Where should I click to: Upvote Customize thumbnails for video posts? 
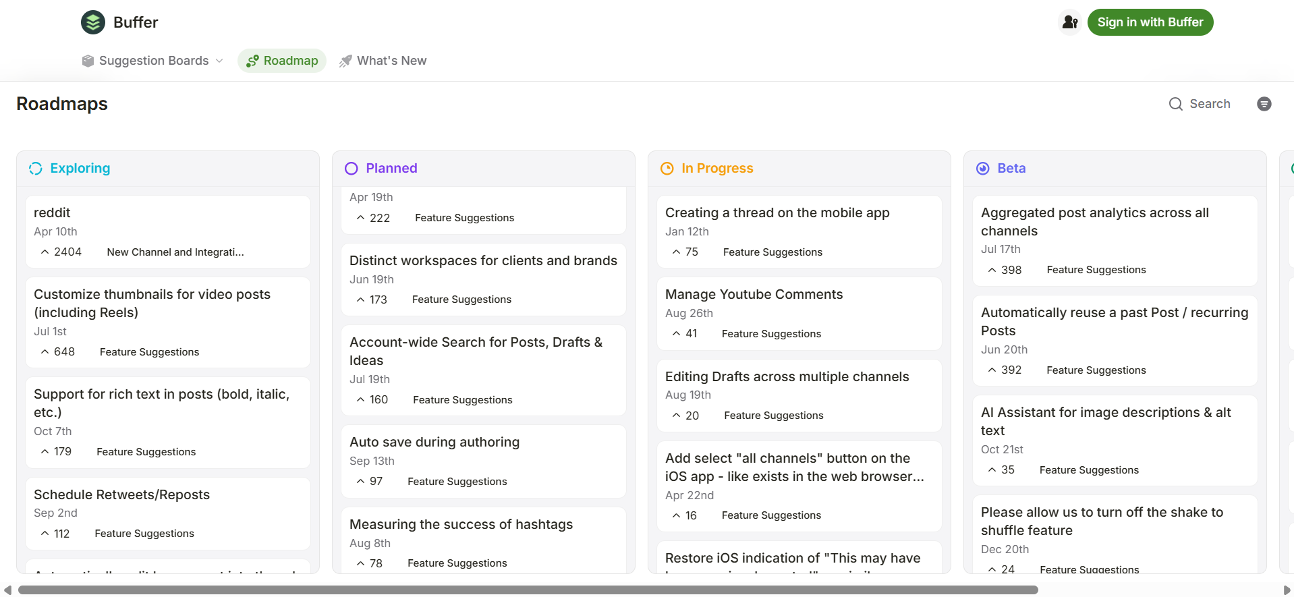pyautogui.click(x=57, y=351)
